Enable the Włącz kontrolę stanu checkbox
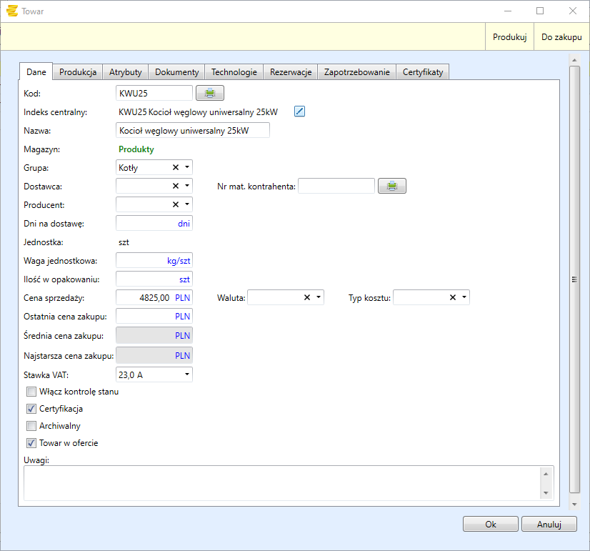The height and width of the screenshot is (551, 590). tap(31, 392)
